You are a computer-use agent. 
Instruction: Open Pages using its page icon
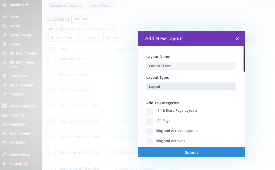click(x=4, y=44)
